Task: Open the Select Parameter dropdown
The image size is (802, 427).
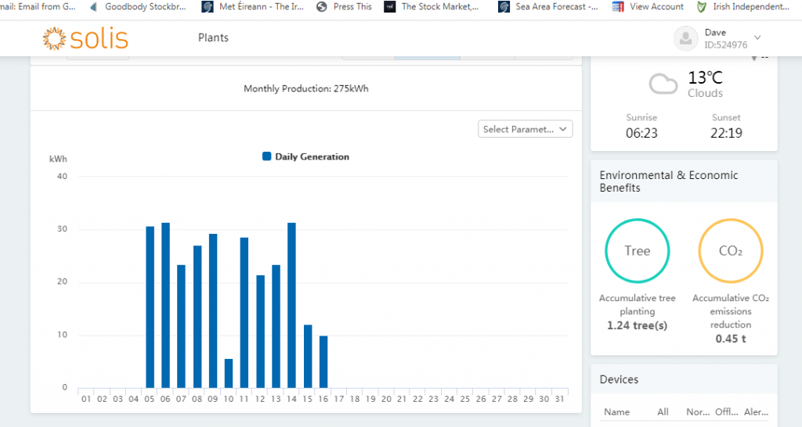Action: click(525, 129)
